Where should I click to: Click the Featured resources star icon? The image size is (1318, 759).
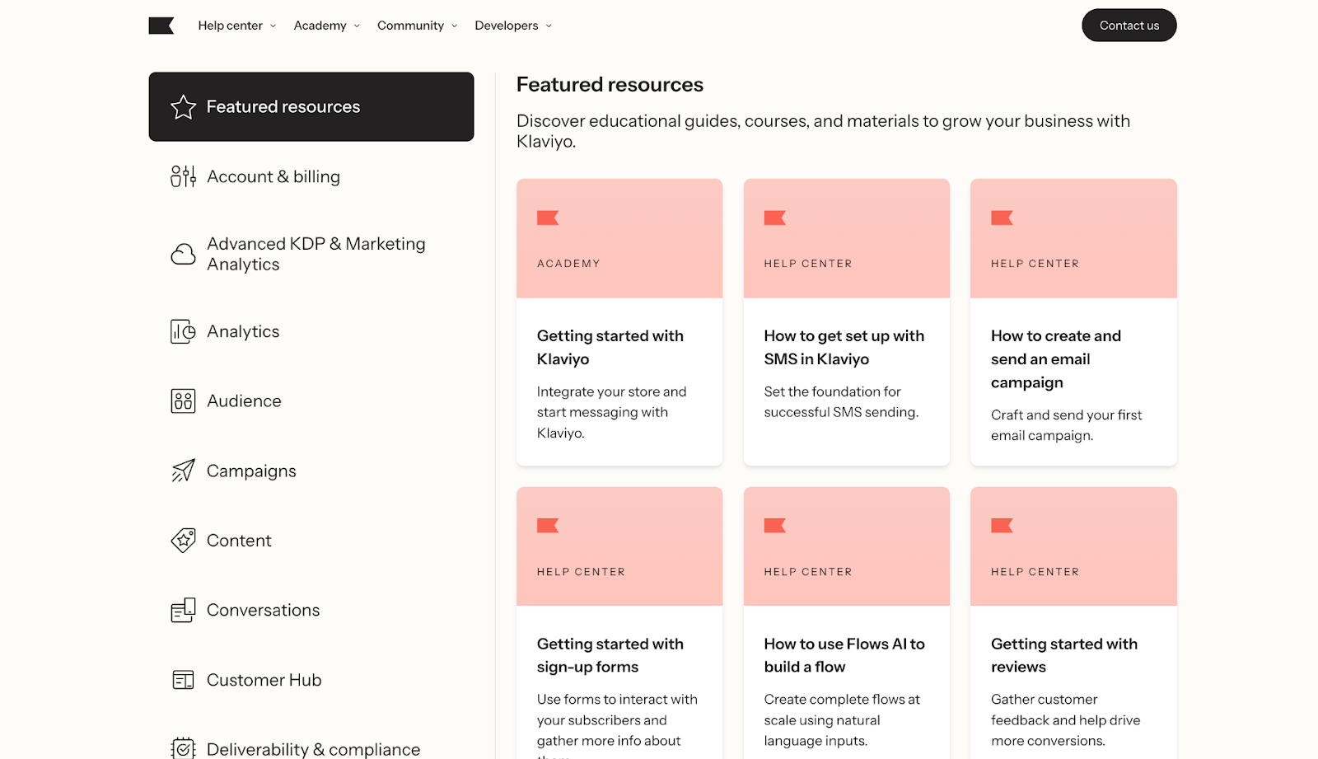pyautogui.click(x=183, y=107)
